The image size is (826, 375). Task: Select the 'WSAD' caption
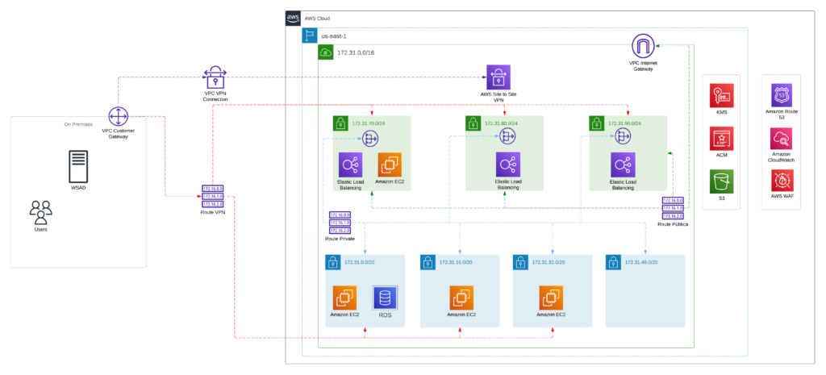click(78, 187)
